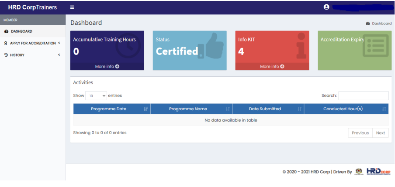Click the Programme Date column header
Viewport: 395px width, 187px height.
pyautogui.click(x=112, y=109)
